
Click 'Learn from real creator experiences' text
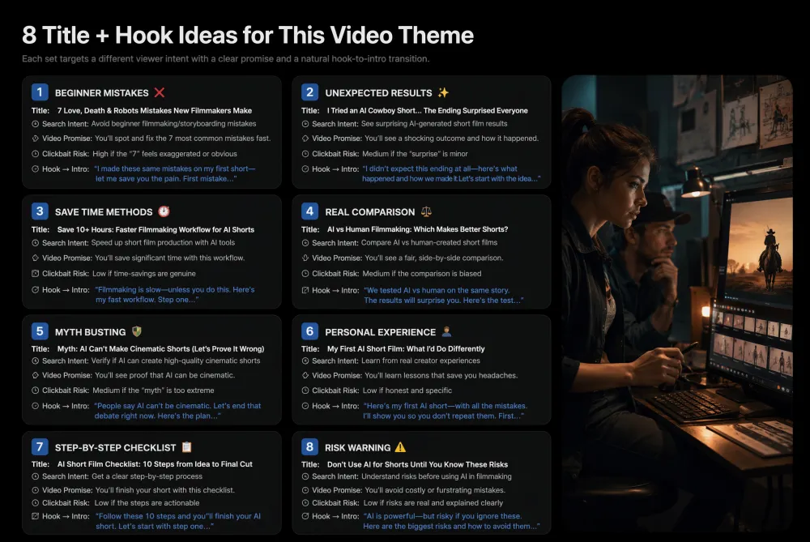[420, 361]
